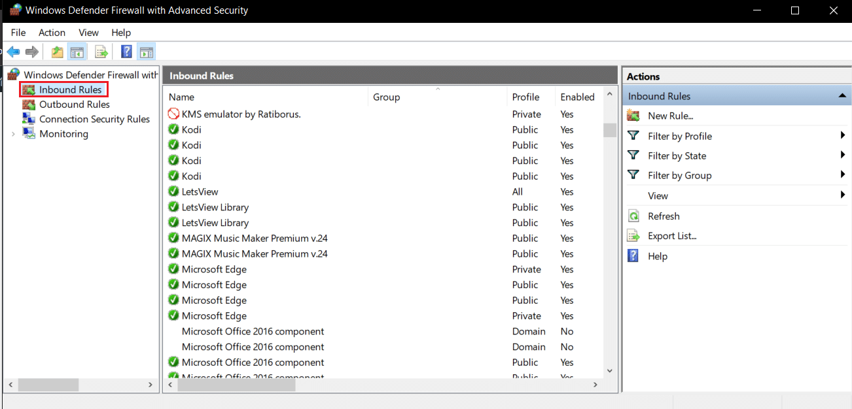This screenshot has width=852, height=409.
Task: Click the Actions pane title
Action: 643,76
